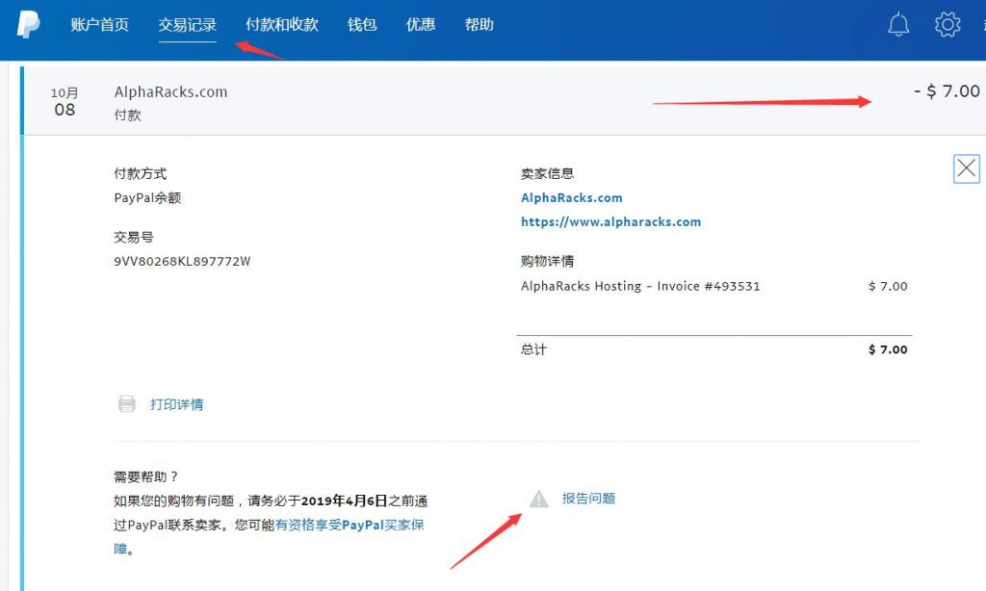986x591 pixels.
Task: Click the 交易号 label
Action: 133,237
